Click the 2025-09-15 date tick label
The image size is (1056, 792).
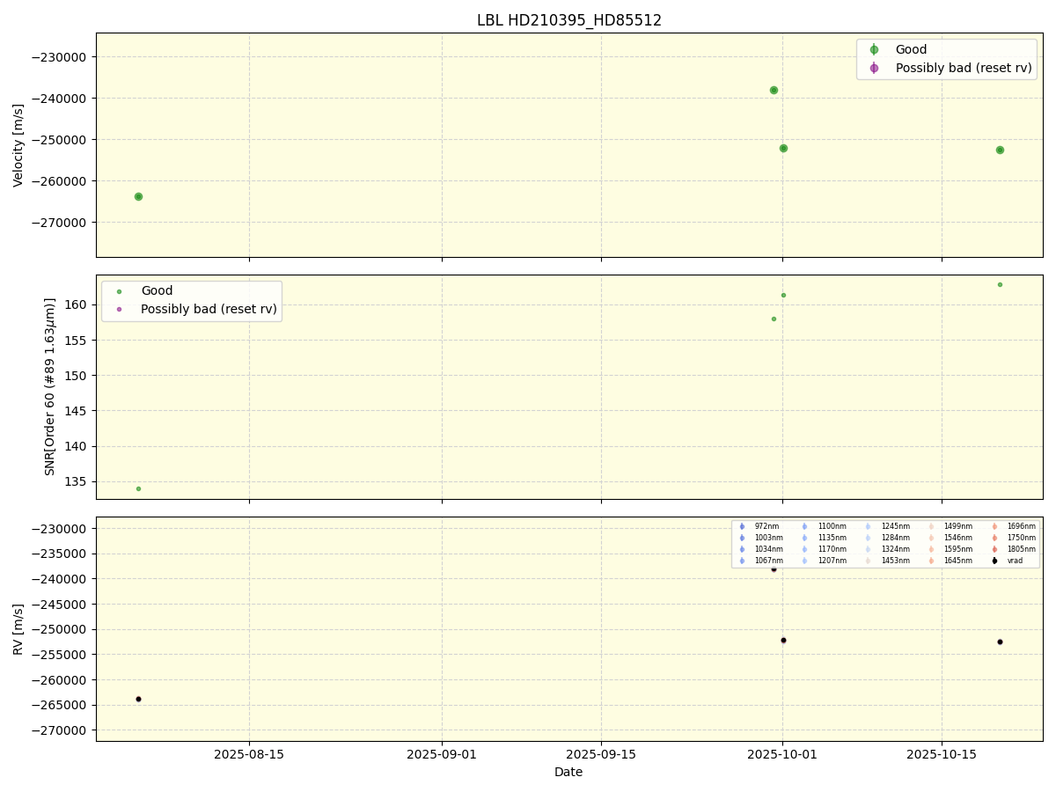click(x=601, y=754)
